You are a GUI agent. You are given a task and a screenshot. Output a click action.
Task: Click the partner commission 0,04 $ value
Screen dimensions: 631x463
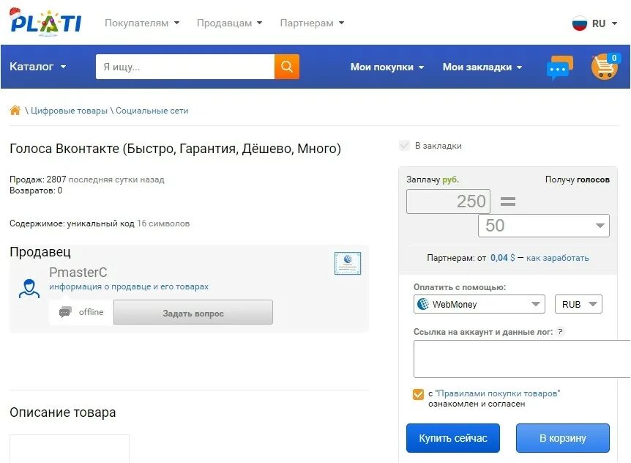[x=502, y=258]
